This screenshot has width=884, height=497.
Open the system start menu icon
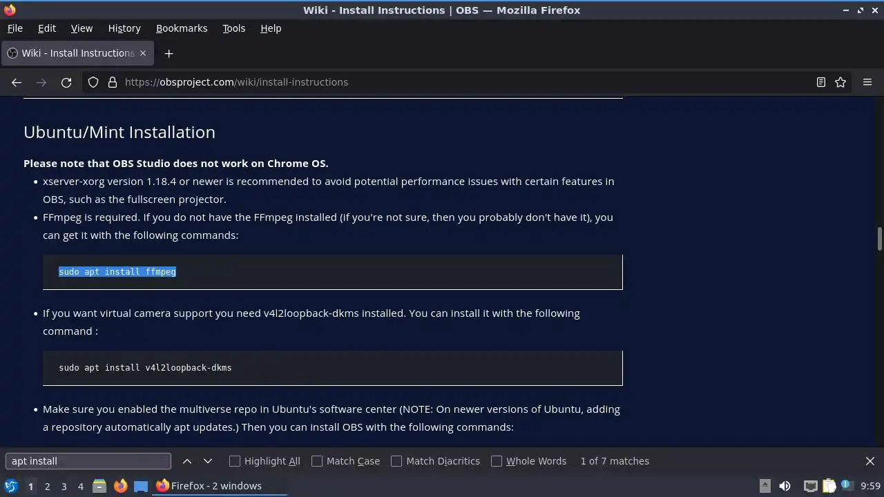tap(11, 486)
